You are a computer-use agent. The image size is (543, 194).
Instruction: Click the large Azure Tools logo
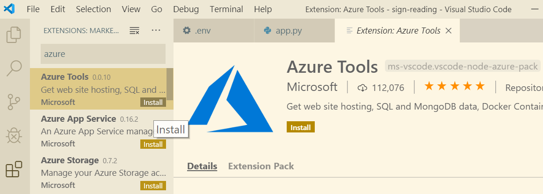229,99
